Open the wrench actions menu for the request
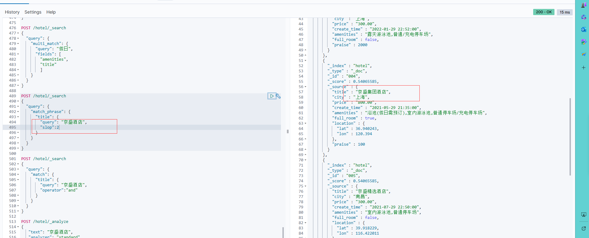The width and height of the screenshot is (589, 238). (278, 96)
